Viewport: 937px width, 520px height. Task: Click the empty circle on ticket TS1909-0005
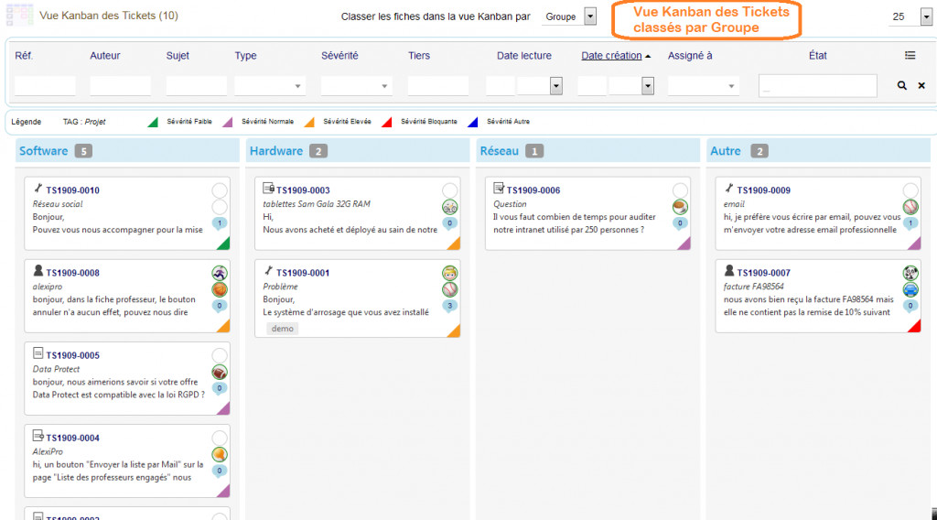(220, 355)
